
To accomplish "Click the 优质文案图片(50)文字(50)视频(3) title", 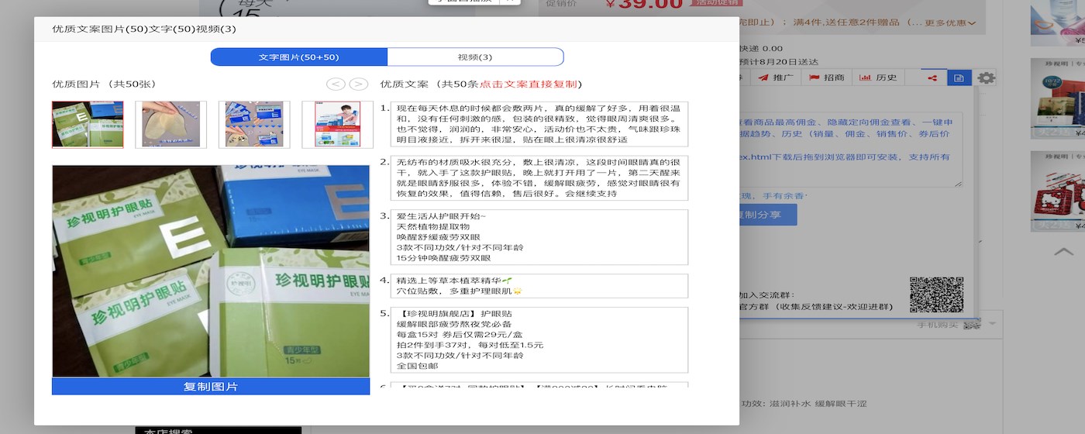I will [x=144, y=29].
